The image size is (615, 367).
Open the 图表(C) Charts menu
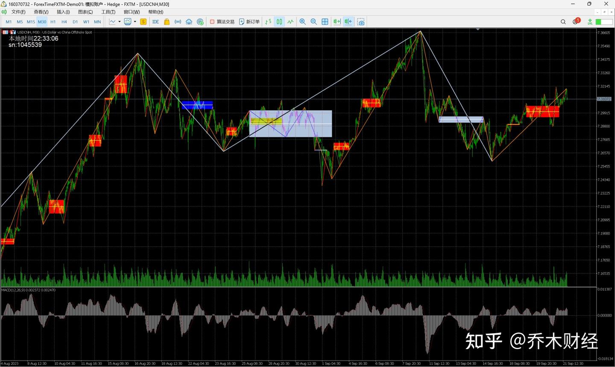coord(85,12)
